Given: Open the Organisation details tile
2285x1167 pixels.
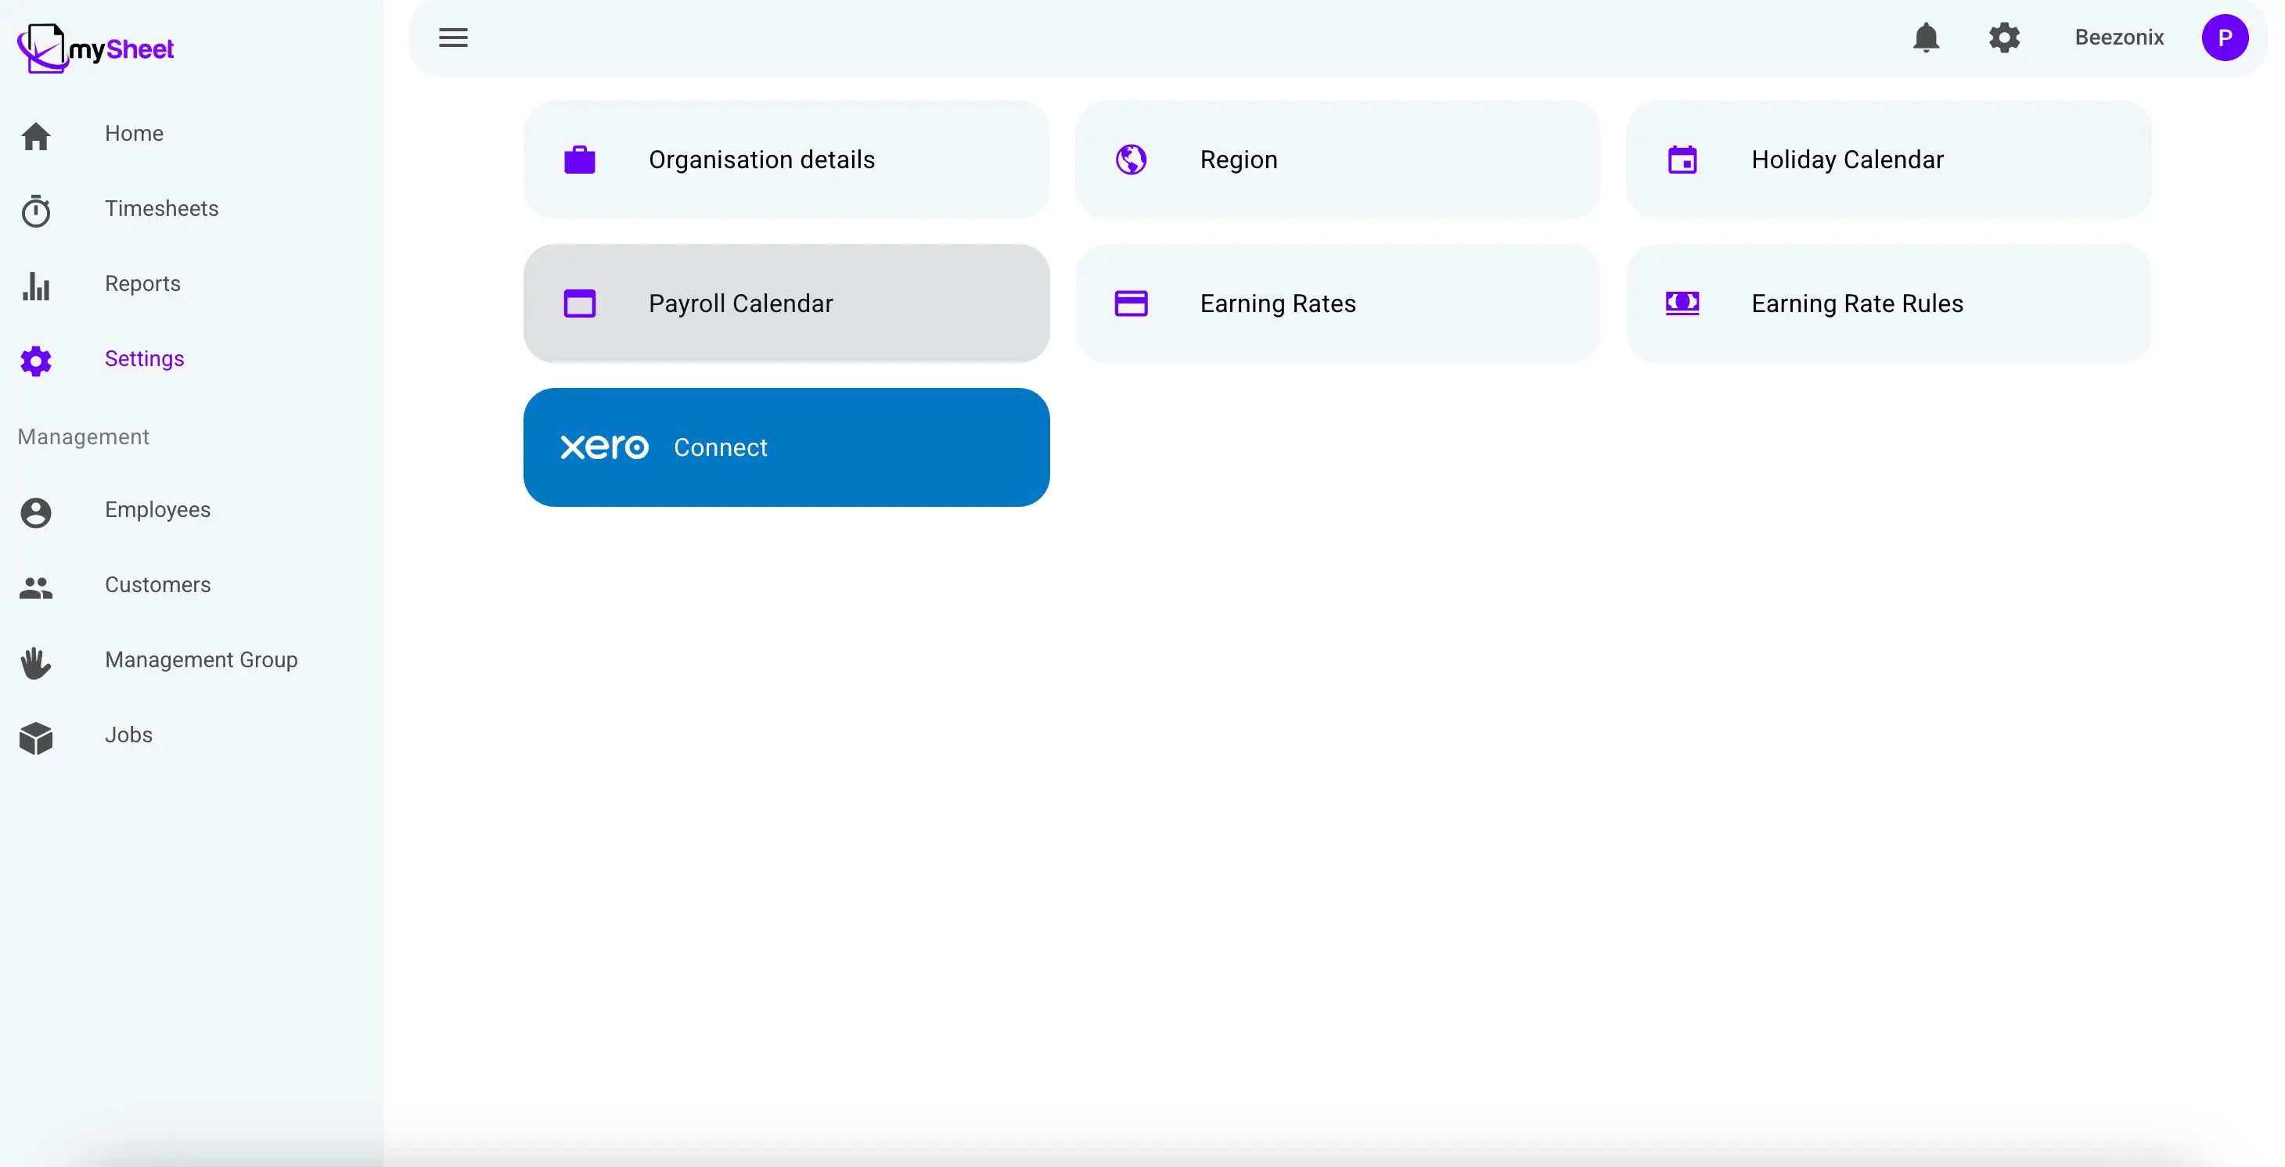Looking at the screenshot, I should coord(786,160).
